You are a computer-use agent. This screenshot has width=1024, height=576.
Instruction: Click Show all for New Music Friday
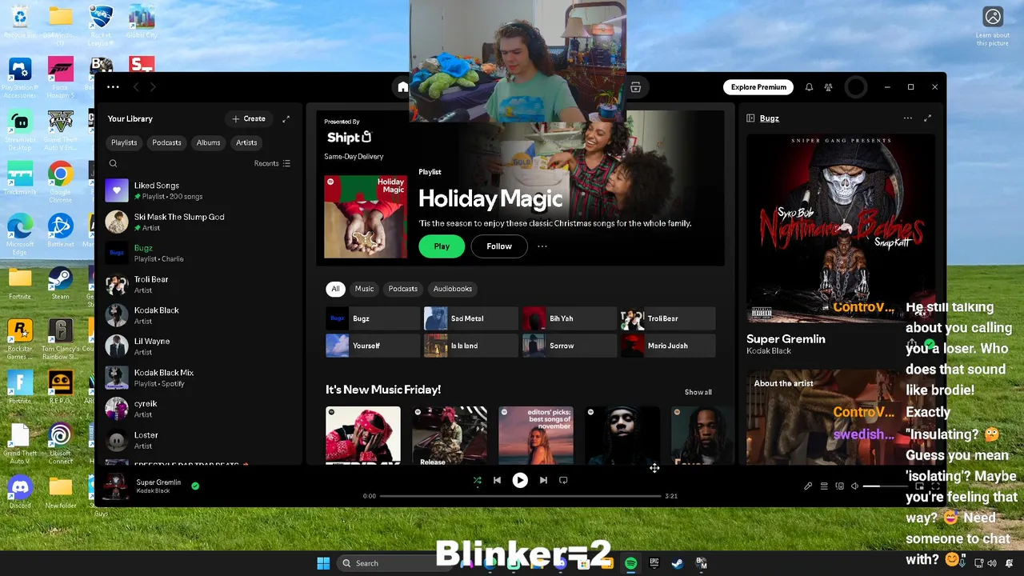point(698,392)
